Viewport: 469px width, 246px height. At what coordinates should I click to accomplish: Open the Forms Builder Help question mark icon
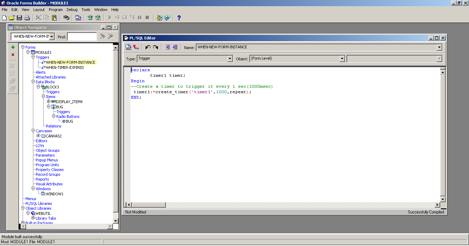pos(179,18)
